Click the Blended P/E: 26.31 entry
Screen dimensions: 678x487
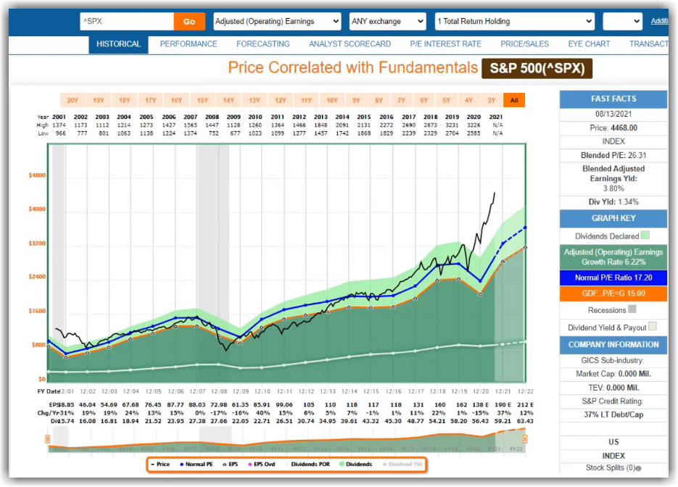pos(613,155)
